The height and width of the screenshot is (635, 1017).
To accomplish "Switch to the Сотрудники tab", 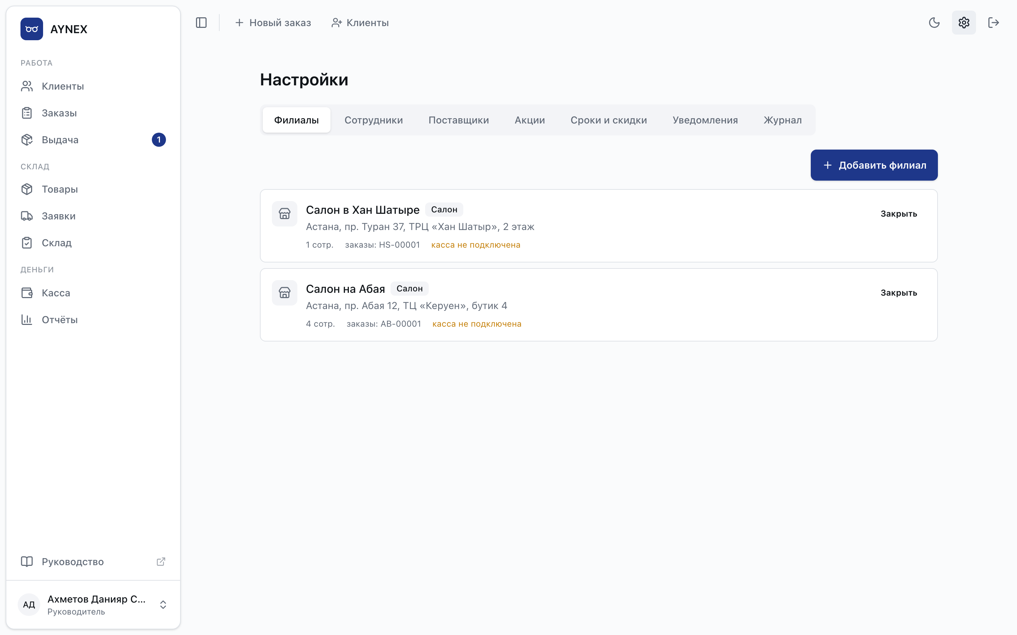I will click(x=374, y=120).
